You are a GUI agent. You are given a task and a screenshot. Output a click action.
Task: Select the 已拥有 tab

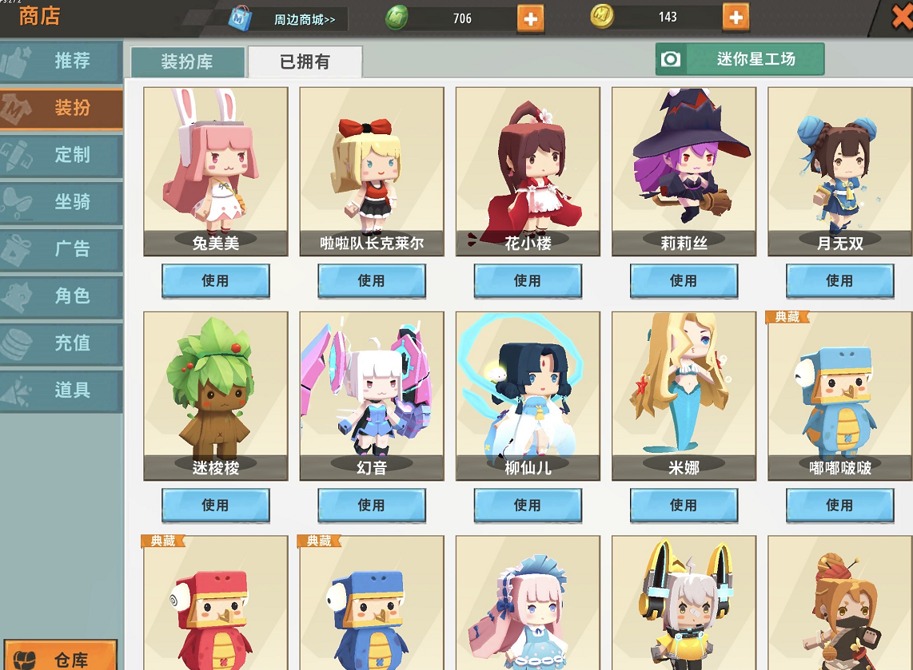[305, 61]
